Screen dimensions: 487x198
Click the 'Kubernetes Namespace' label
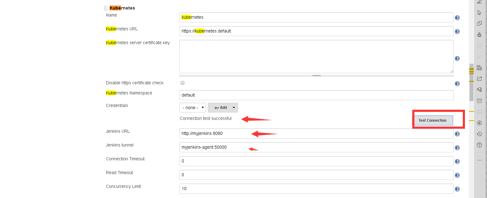click(x=129, y=93)
